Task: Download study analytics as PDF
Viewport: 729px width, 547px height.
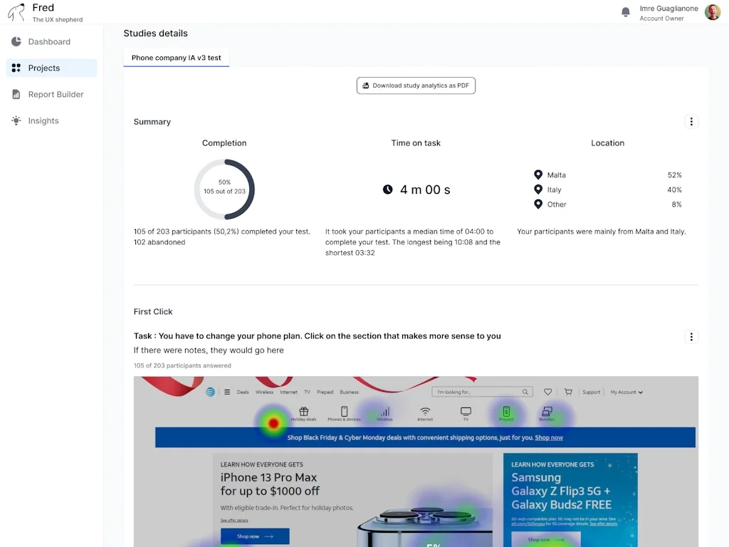Action: 416,85
